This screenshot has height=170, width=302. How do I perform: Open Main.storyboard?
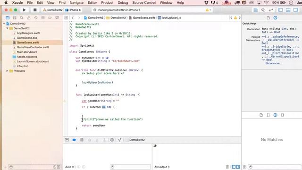pos(27,52)
